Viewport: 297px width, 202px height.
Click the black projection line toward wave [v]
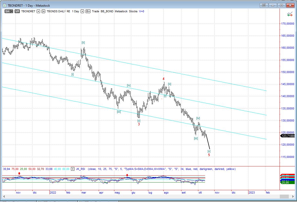click(208, 141)
